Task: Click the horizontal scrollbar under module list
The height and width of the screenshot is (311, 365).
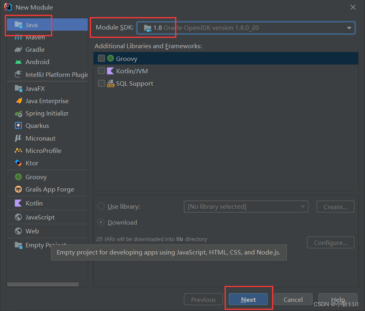Action: point(43,284)
